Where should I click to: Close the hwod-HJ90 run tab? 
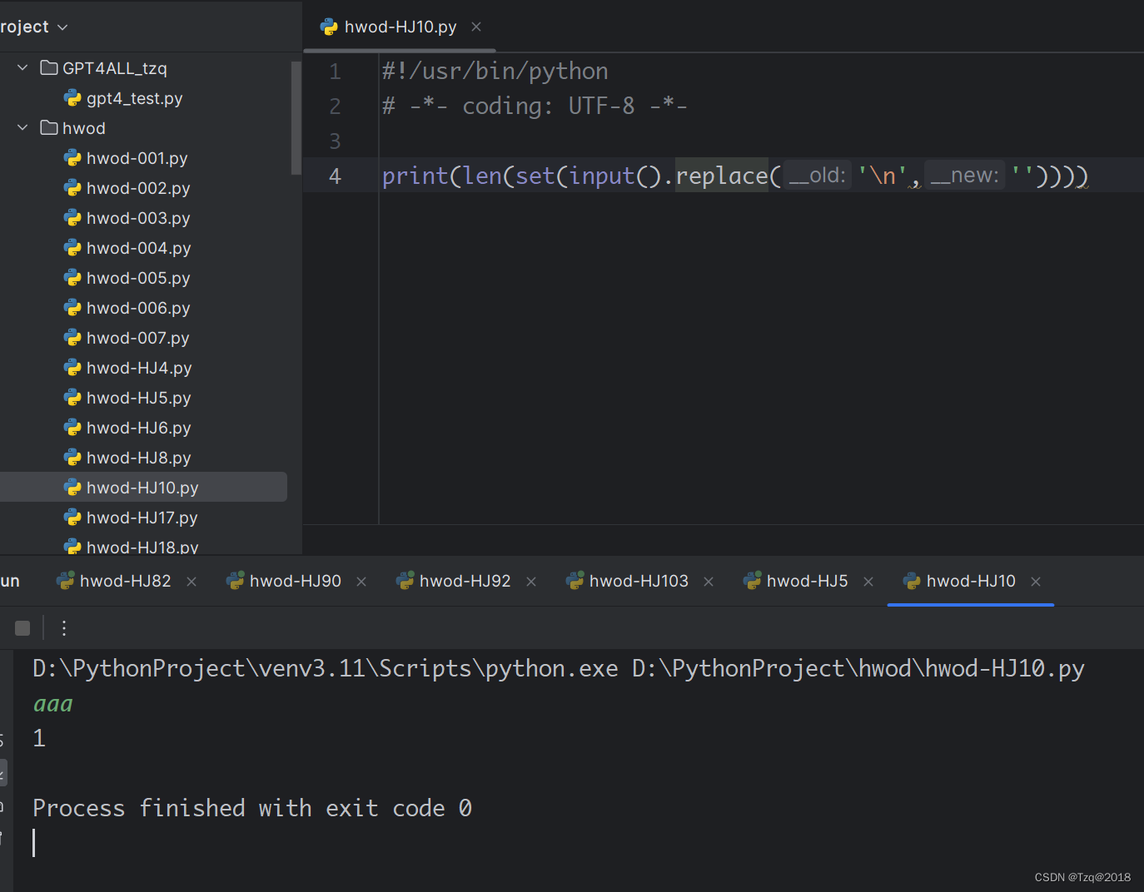click(361, 582)
